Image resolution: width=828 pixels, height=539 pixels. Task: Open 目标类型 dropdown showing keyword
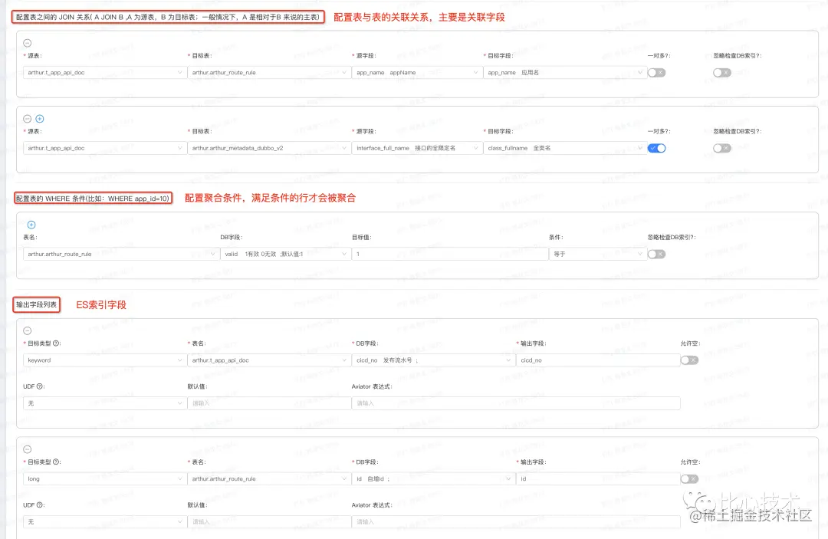(104, 360)
